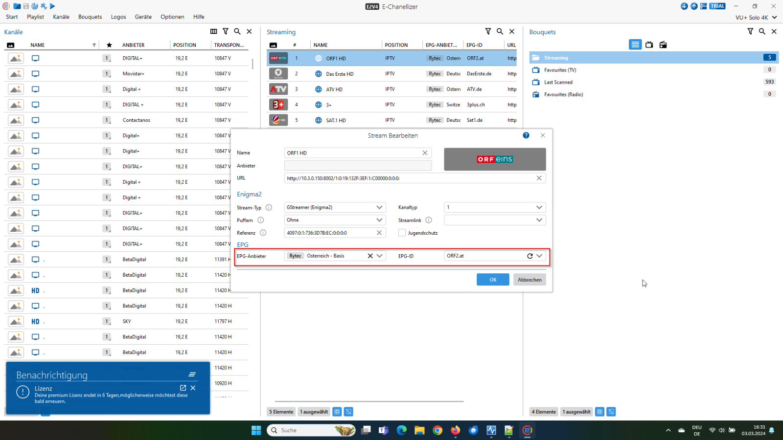Click the OK button in Stream Bearbeiten

pyautogui.click(x=493, y=279)
